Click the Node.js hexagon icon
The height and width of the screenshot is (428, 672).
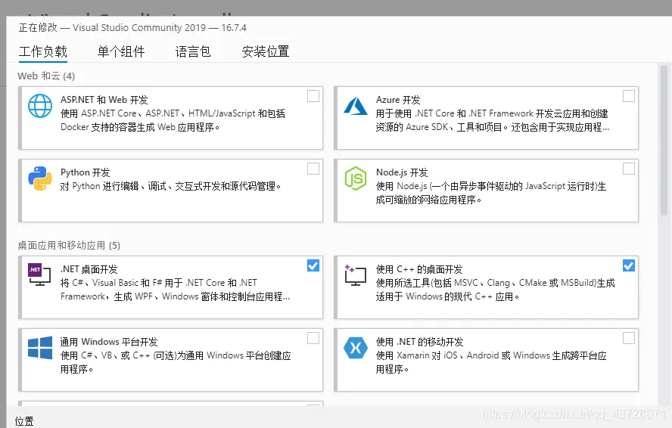pos(356,178)
